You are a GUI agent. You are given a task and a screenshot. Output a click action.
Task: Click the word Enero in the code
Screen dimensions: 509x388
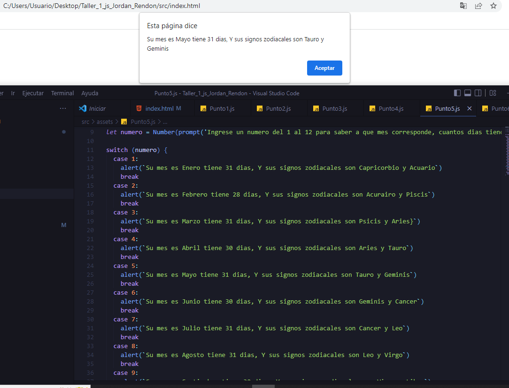click(x=191, y=167)
